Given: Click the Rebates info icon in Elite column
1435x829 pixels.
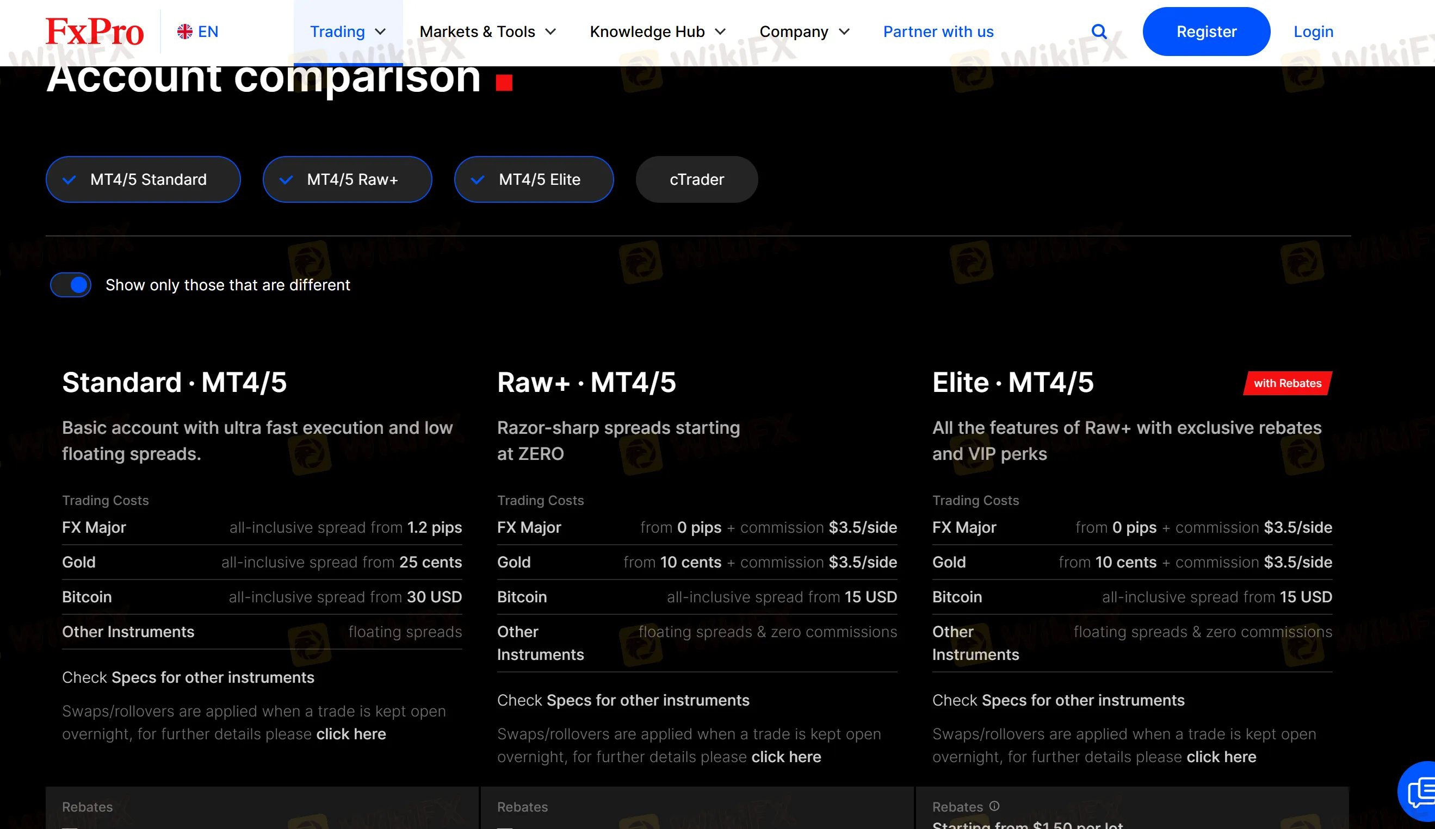Looking at the screenshot, I should [x=994, y=806].
